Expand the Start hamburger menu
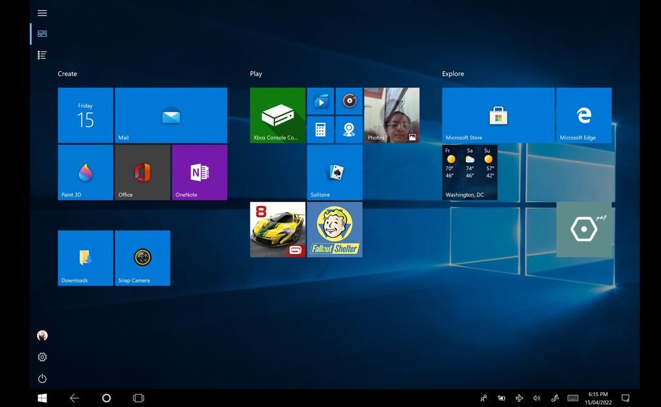The image size is (661, 407). [x=42, y=13]
